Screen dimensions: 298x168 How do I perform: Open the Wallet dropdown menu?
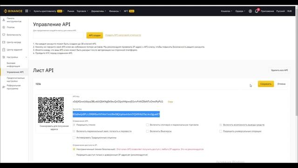[x=227, y=11]
